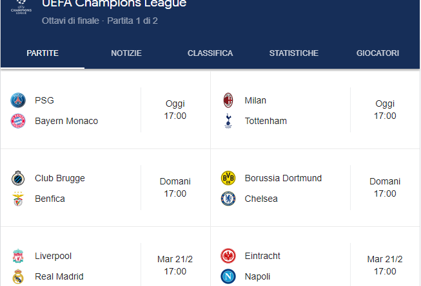Viewport: 421px width, 286px height.
Task: Click the Liverpool club crest
Action: (x=18, y=256)
